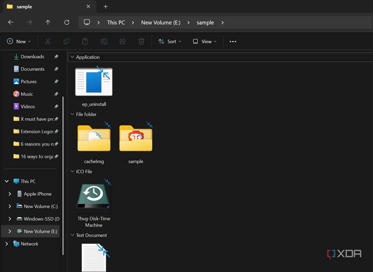The height and width of the screenshot is (272, 373).
Task: Click the Copy icon in toolbar
Action: 67,42
